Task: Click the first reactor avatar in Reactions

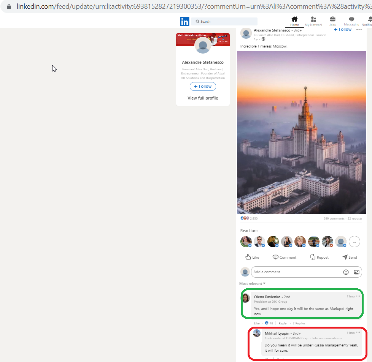Action: 246,242
